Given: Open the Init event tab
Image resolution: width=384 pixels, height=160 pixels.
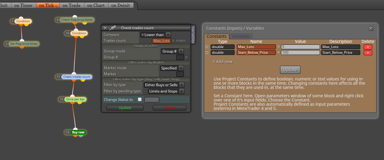Looking at the screenshot, I should (x=6, y=5).
